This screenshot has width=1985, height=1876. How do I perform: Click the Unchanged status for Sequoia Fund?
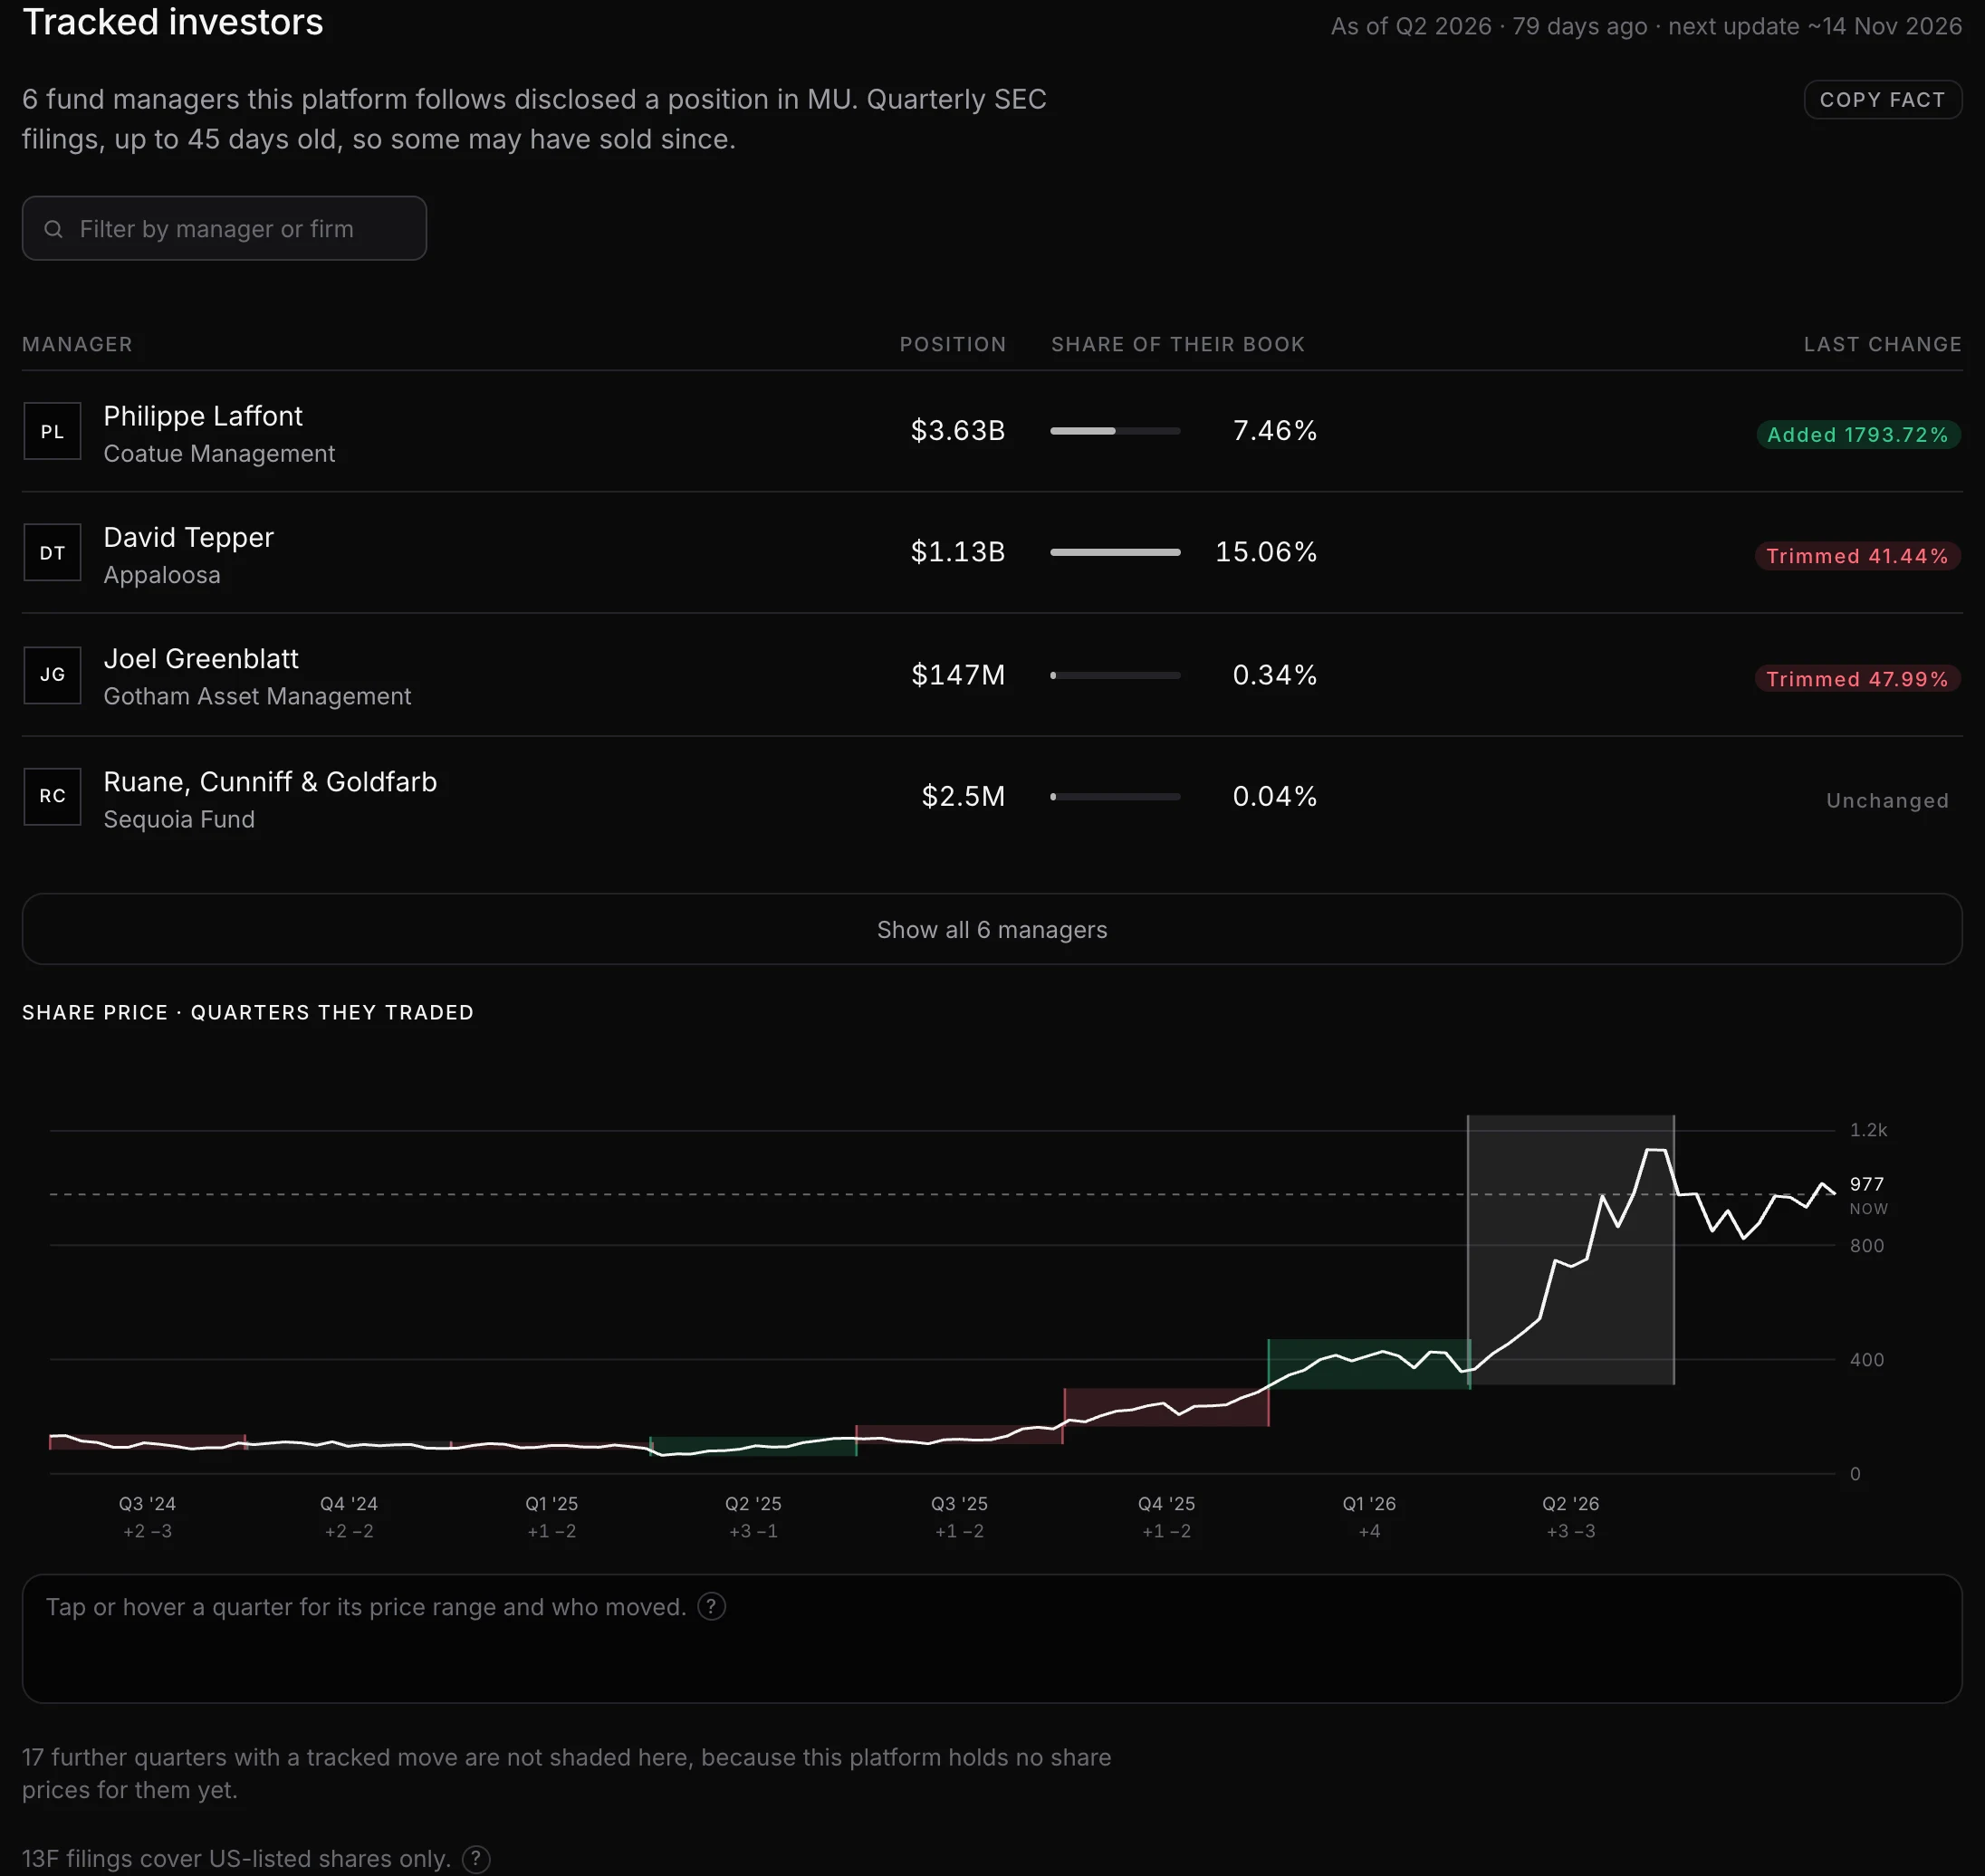(x=1887, y=800)
